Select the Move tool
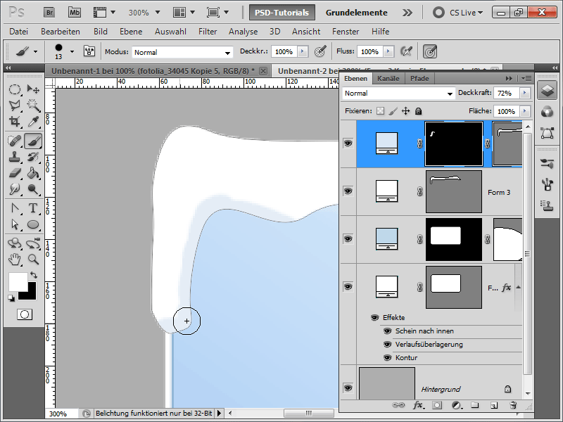This screenshot has width=563, height=422. 33,89
